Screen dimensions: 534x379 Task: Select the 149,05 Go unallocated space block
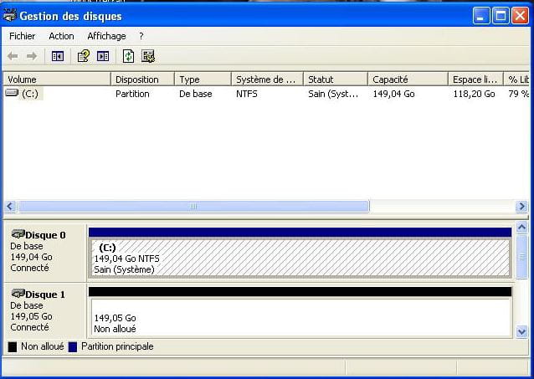coord(299,318)
